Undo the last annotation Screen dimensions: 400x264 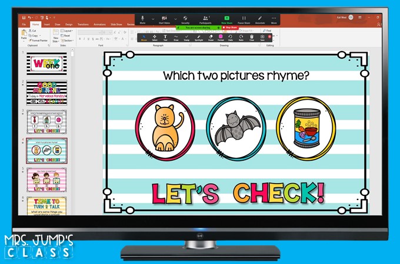click(x=231, y=38)
